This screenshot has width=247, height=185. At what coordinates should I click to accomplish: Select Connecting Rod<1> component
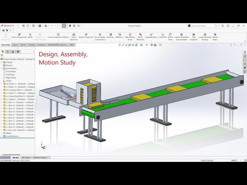[x=19, y=96]
